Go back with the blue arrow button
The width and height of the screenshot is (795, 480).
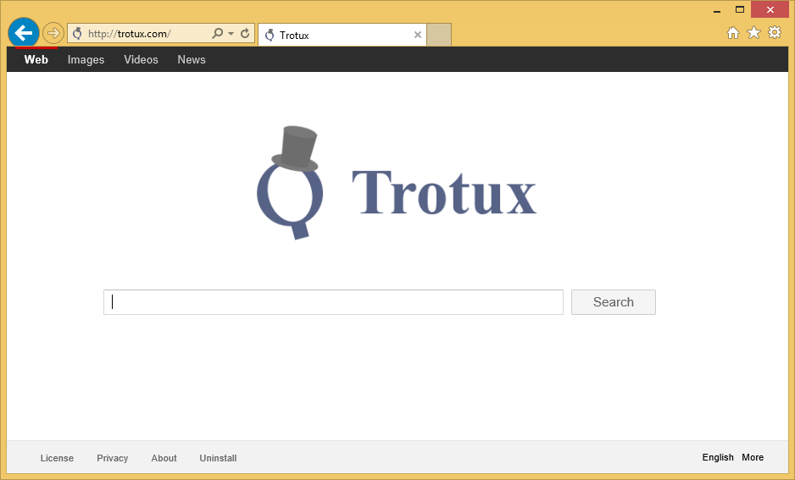[24, 33]
